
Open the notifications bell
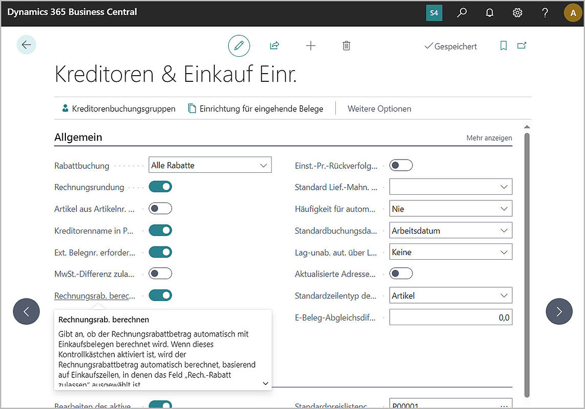[x=490, y=13]
